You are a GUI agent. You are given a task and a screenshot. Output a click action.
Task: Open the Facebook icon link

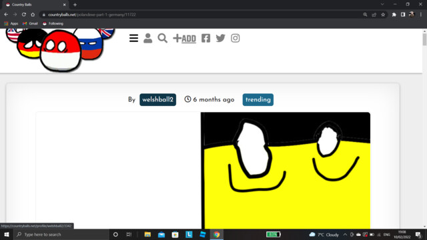[205, 38]
